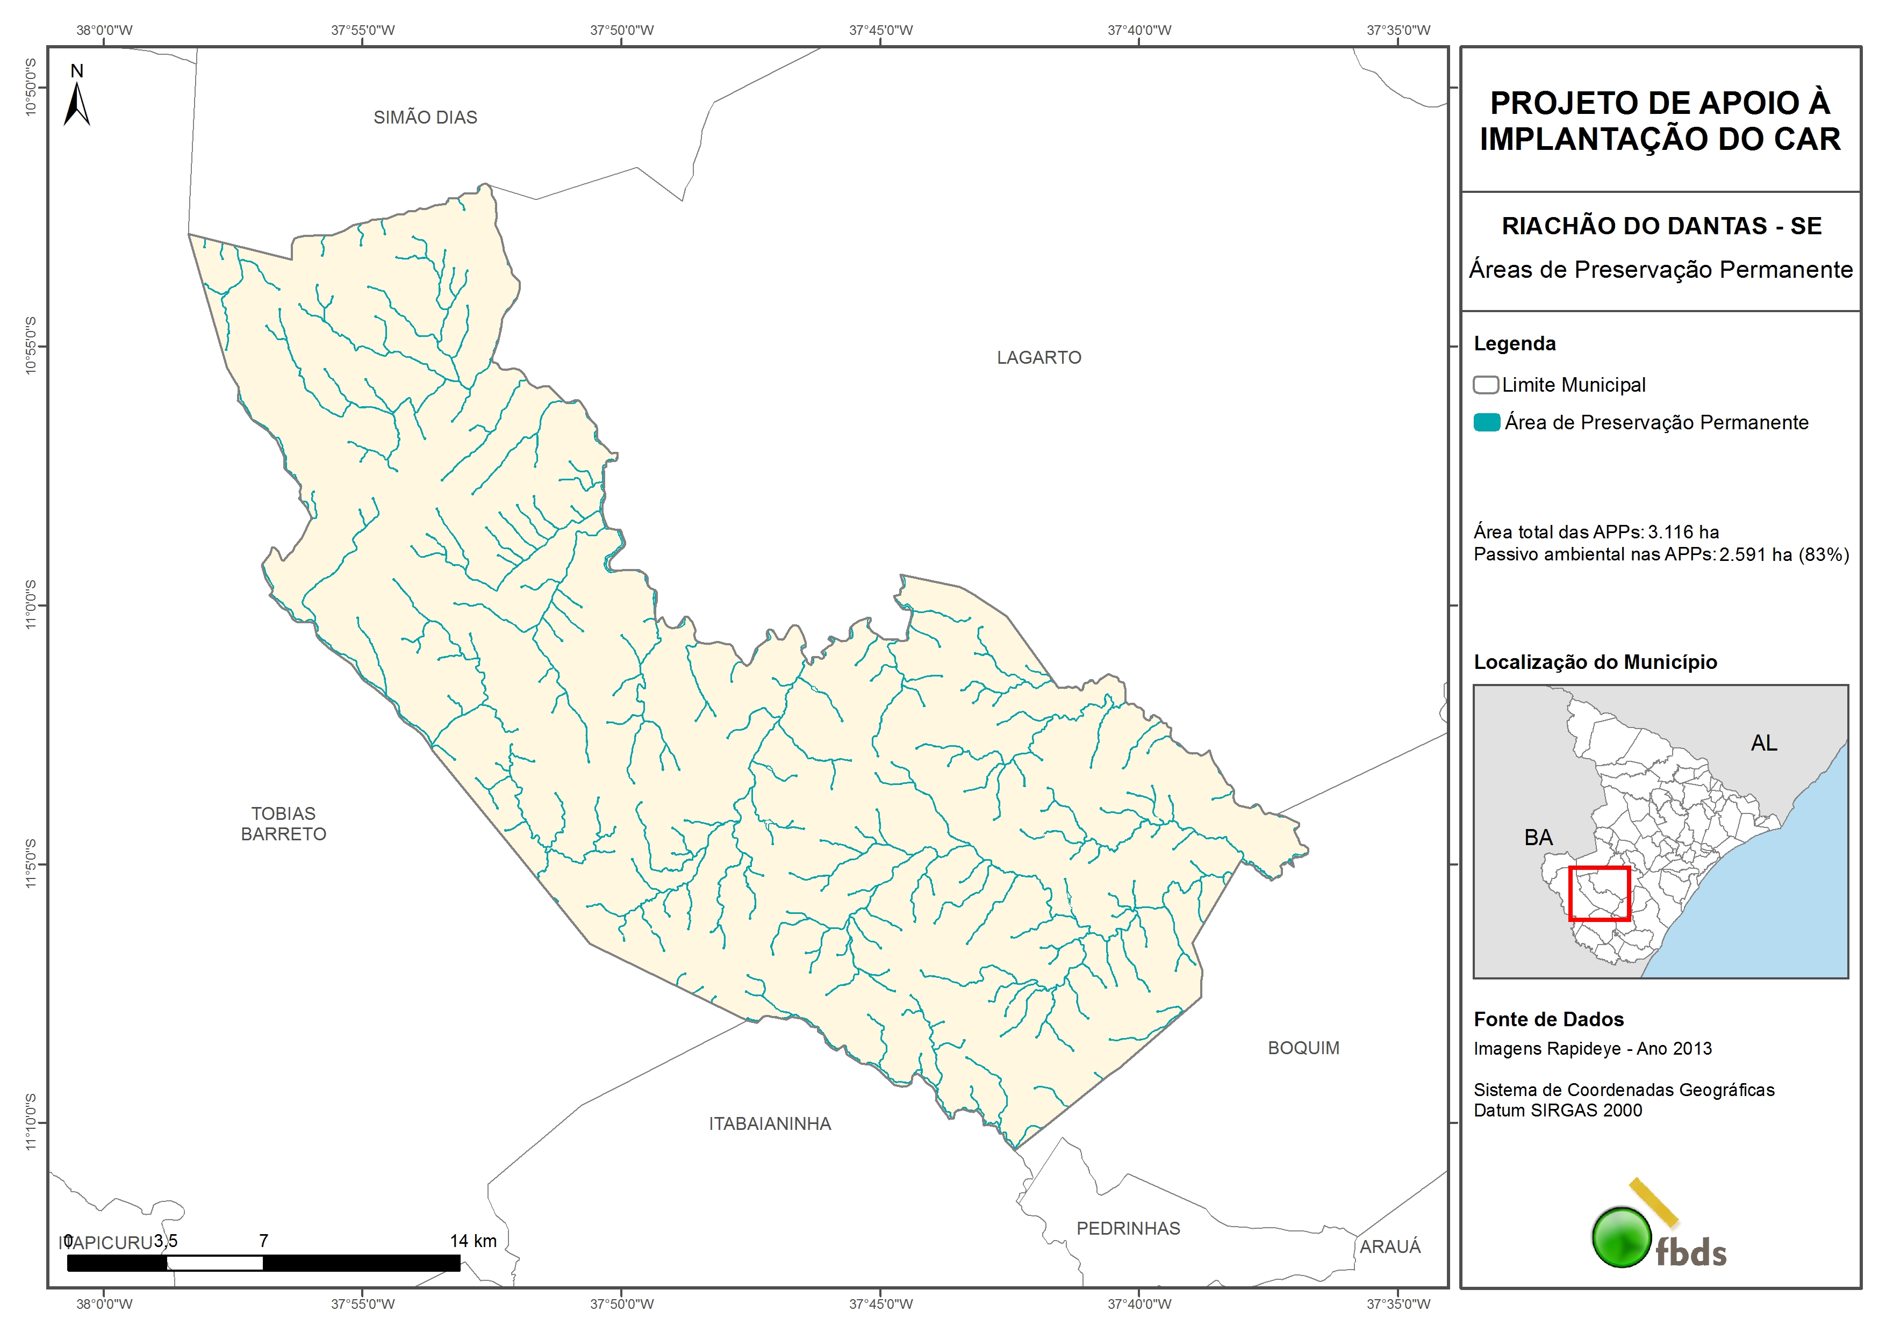Click the 14 km scale bar label
The height and width of the screenshot is (1333, 1886).
pyautogui.click(x=473, y=1241)
